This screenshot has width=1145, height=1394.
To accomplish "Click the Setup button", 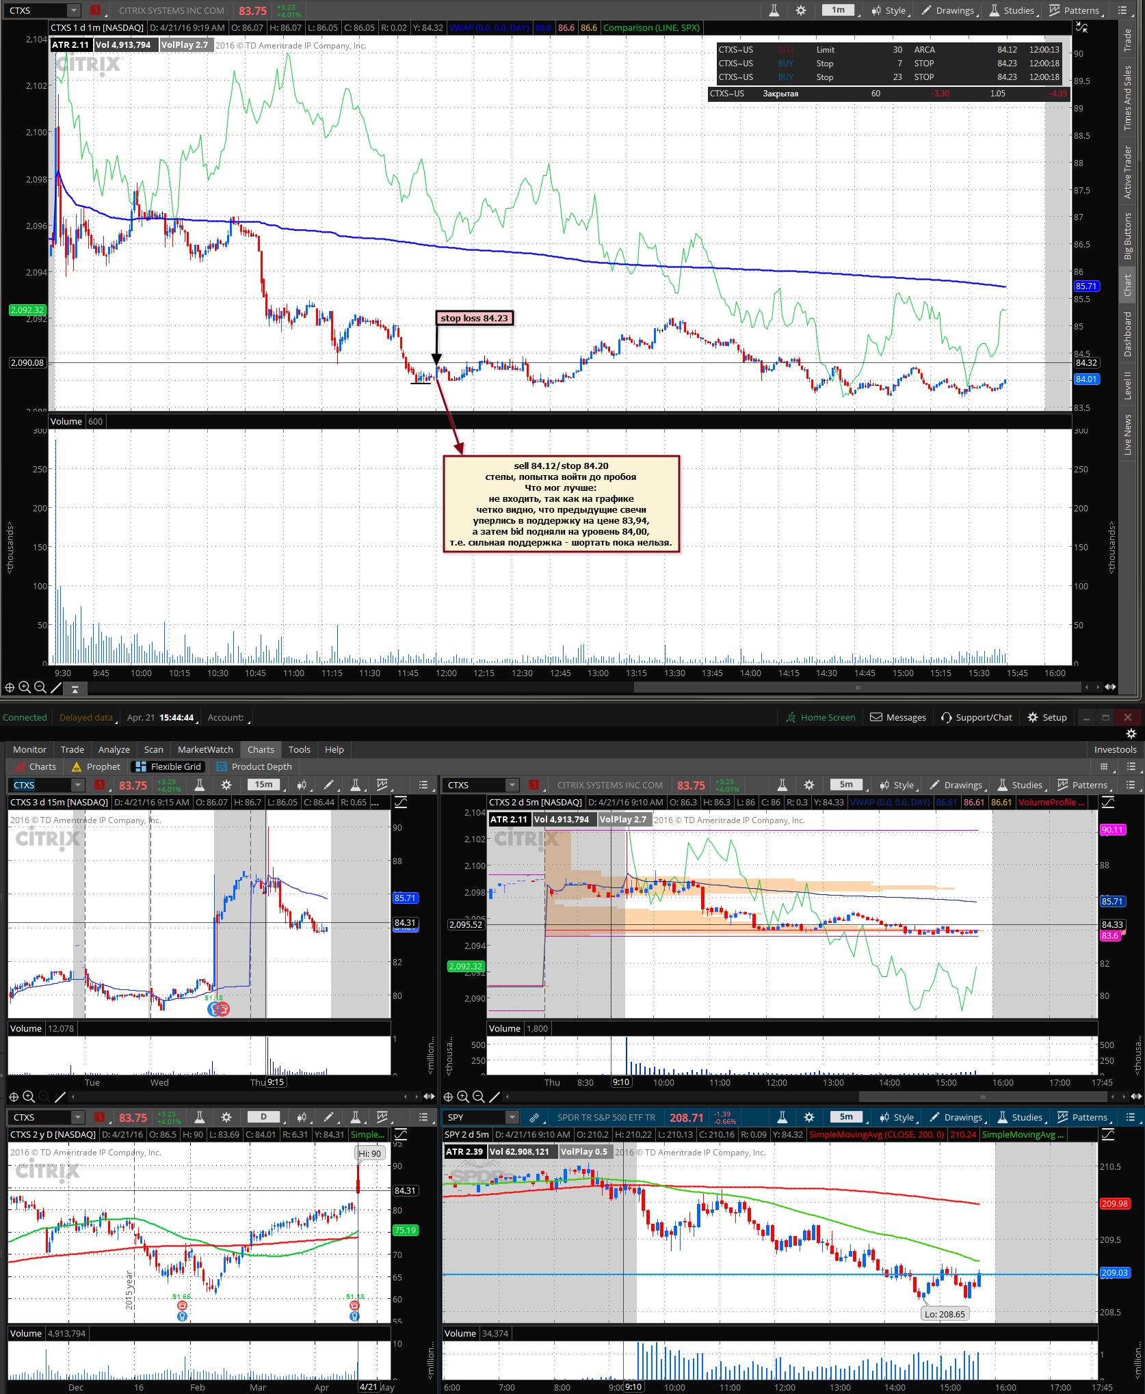I will point(1047,717).
